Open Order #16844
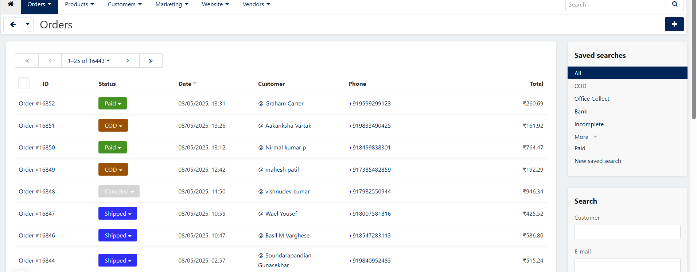The height and width of the screenshot is (272, 697). (37, 260)
